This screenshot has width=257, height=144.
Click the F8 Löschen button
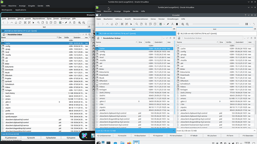click(212, 136)
